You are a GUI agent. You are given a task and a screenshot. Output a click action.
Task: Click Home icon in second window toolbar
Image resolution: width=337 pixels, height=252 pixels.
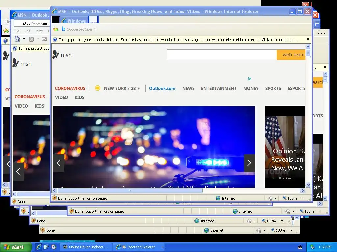17,39
